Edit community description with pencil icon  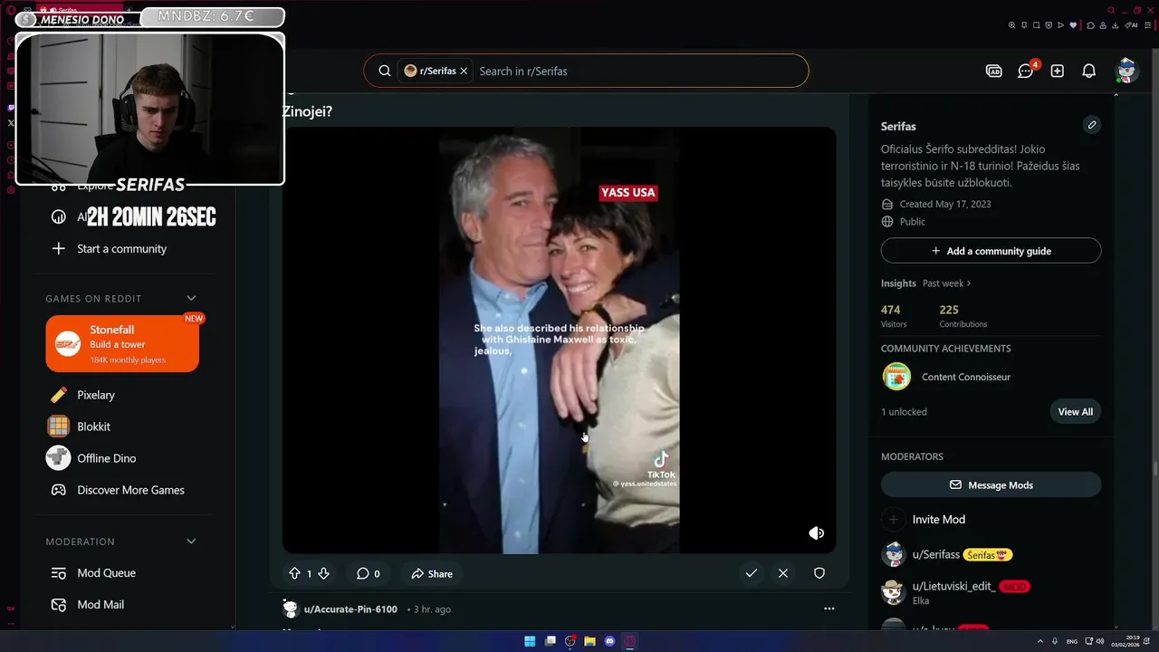coord(1092,125)
